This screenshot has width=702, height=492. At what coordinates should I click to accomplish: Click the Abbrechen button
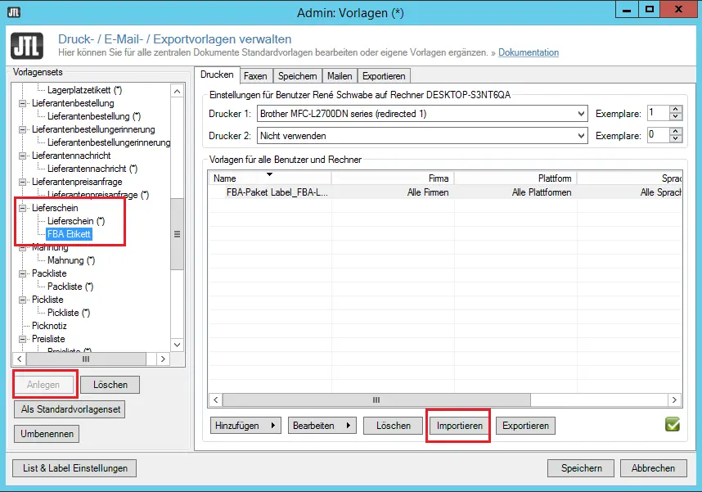pyautogui.click(x=653, y=468)
